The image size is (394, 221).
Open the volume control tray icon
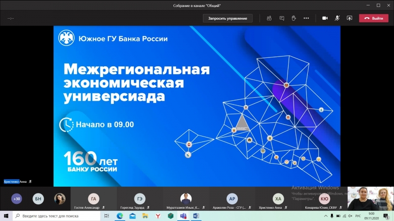click(350, 216)
